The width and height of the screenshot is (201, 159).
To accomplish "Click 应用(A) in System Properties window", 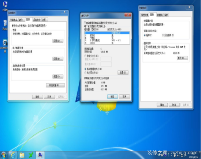I will point(61,96).
